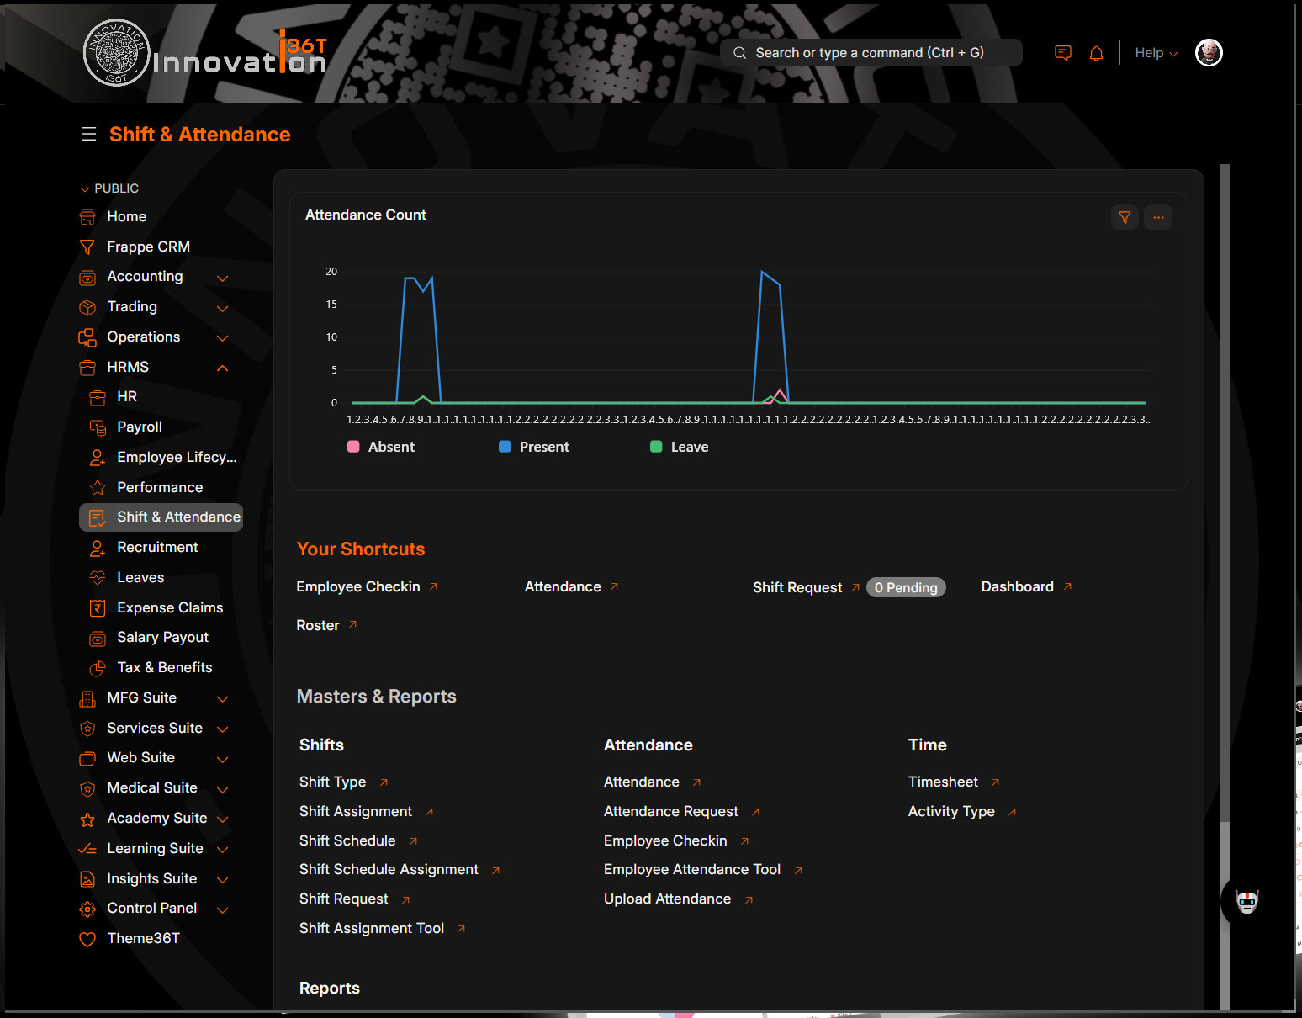Toggle the Present series in chart legend
Image resolution: width=1302 pixels, height=1018 pixels.
pos(534,448)
